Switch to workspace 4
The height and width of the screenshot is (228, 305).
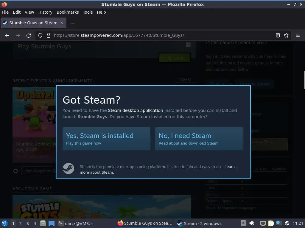[35, 224]
